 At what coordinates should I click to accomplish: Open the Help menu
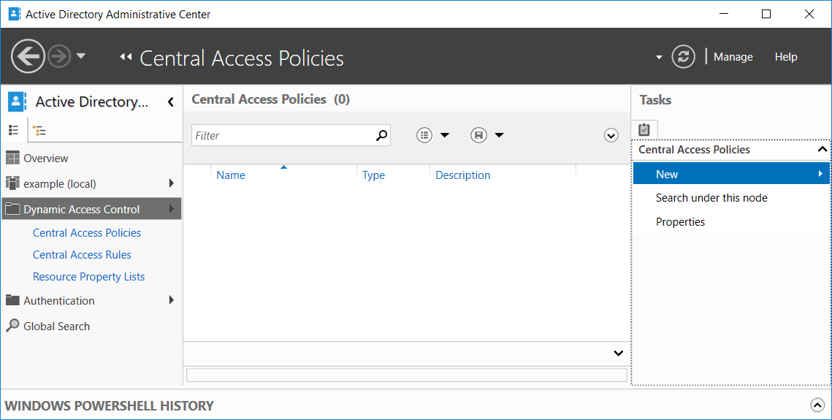(786, 57)
